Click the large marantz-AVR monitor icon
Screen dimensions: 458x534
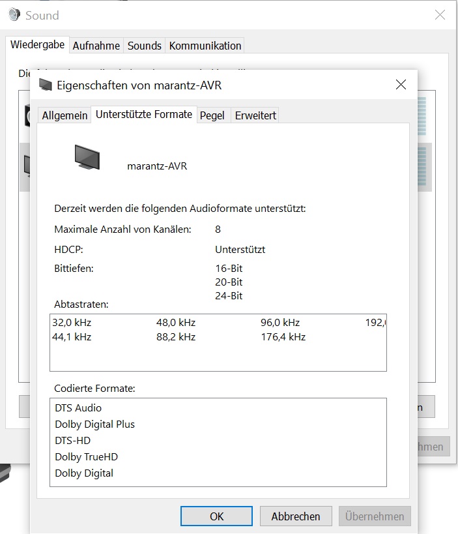[87, 157]
